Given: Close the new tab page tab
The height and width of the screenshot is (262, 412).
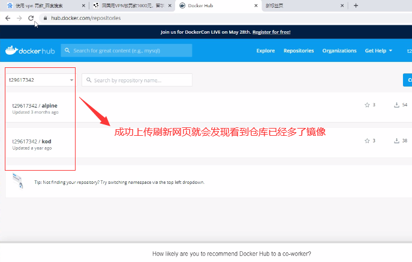Looking at the screenshot, I should pos(342,5).
